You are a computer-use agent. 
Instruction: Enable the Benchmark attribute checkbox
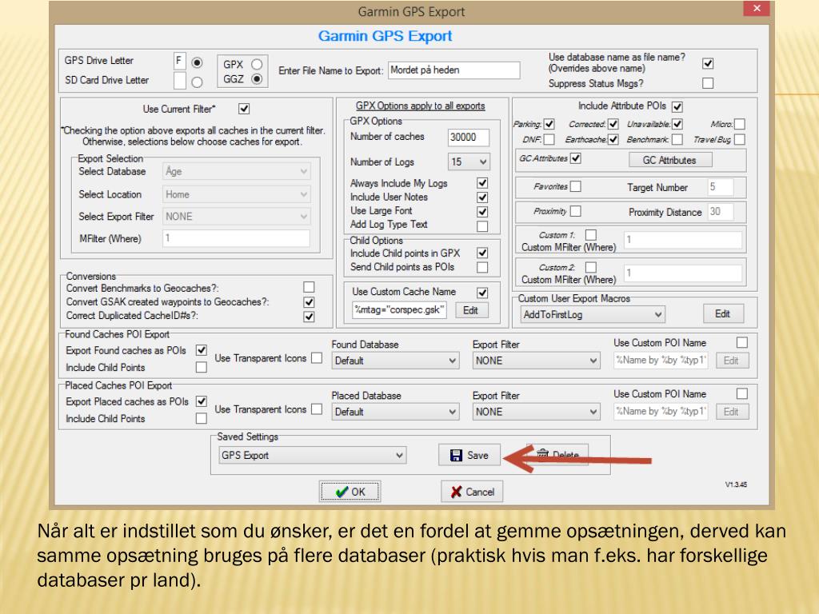[677, 139]
